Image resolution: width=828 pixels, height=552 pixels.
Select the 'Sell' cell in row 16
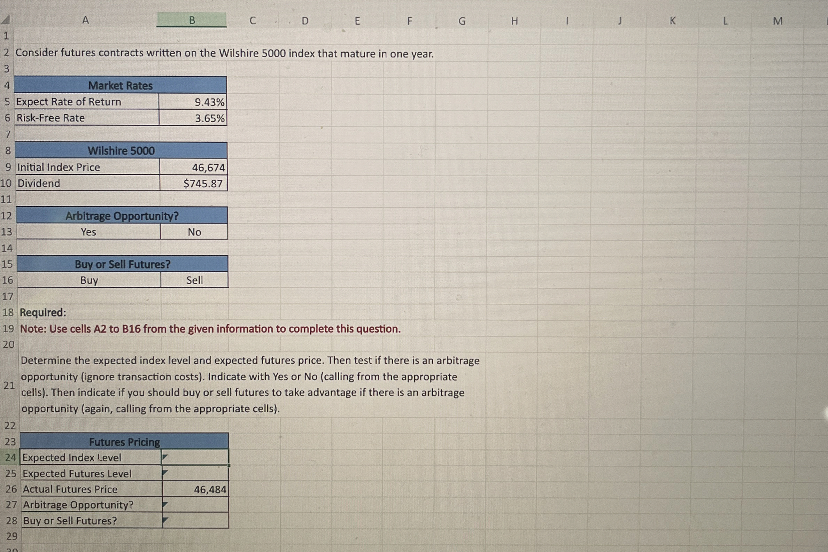(x=195, y=280)
